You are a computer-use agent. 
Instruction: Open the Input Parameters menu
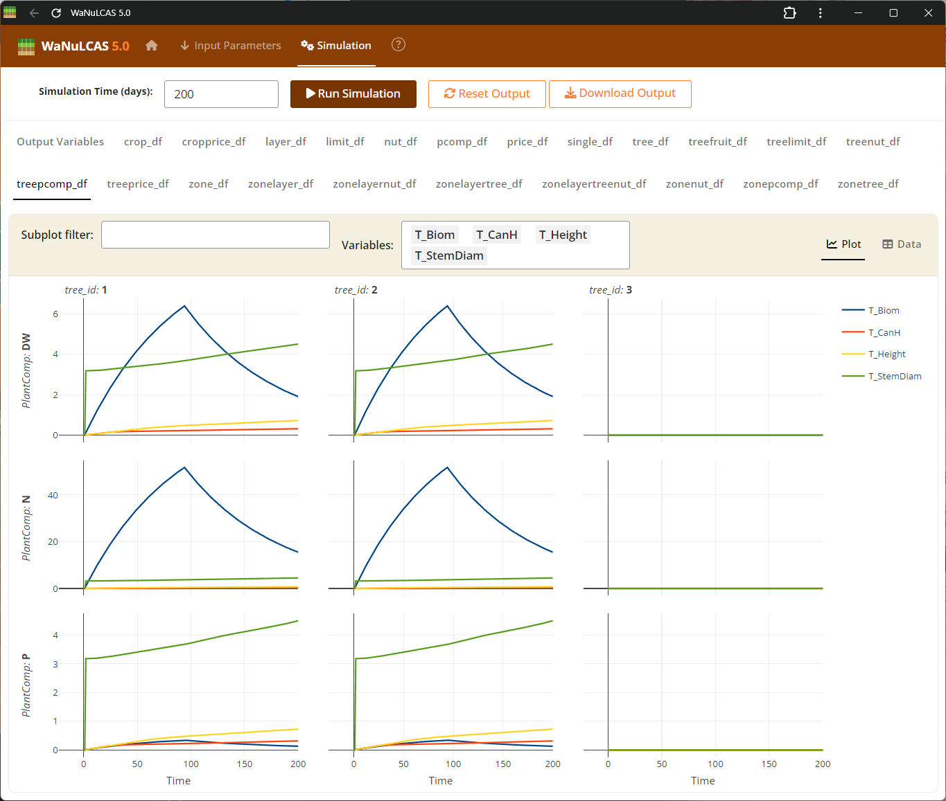230,46
